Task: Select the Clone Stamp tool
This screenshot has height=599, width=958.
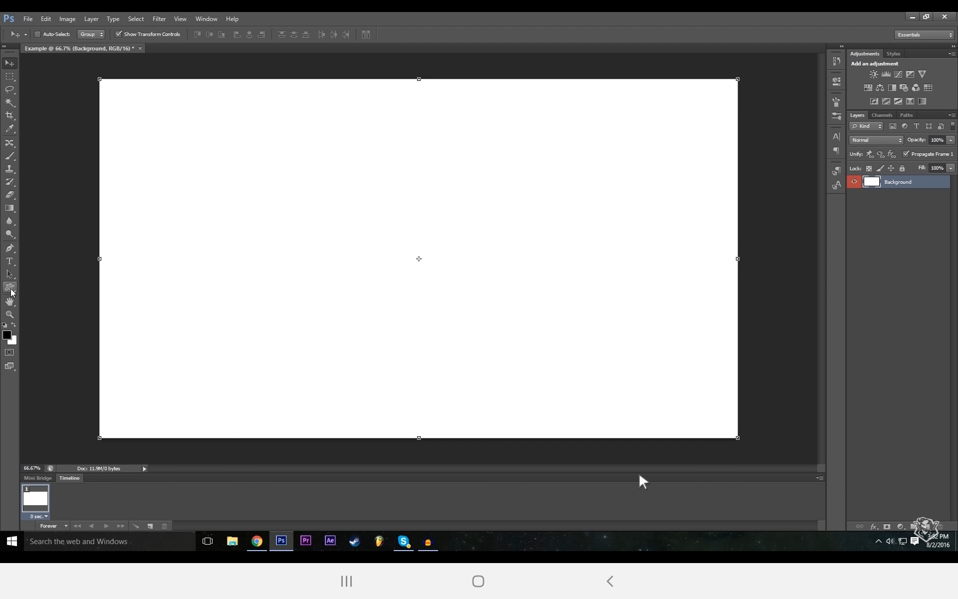Action: (x=9, y=169)
